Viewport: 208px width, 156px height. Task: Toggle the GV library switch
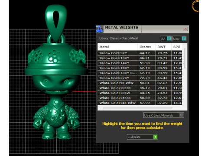166,39
